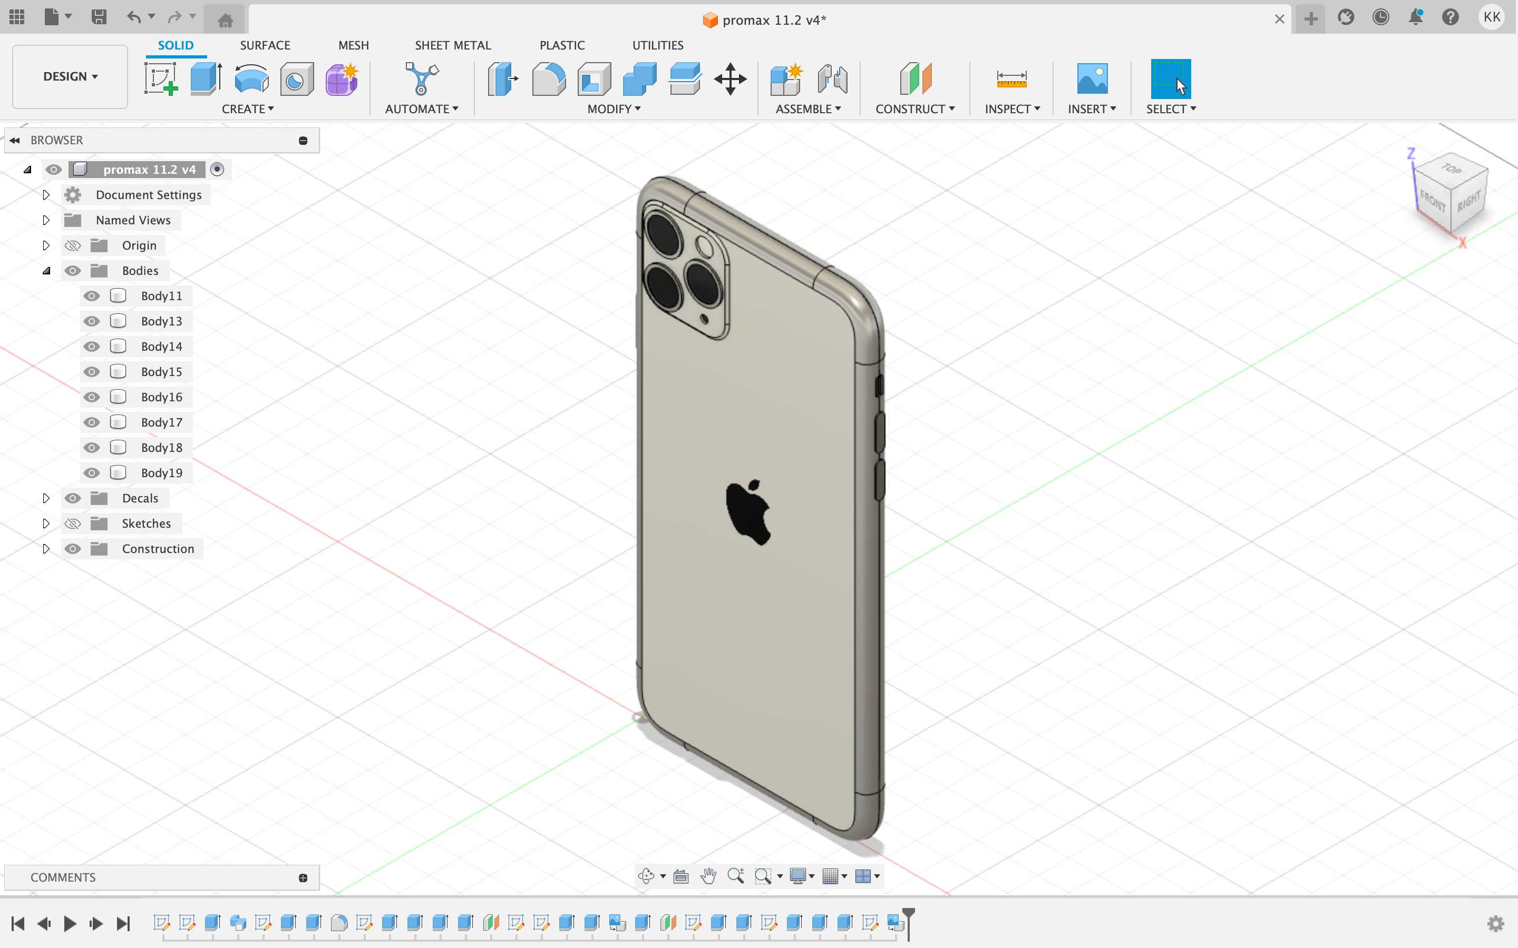The height and width of the screenshot is (948, 1518).
Task: Save the document with the disk icon
Action: pyautogui.click(x=99, y=17)
